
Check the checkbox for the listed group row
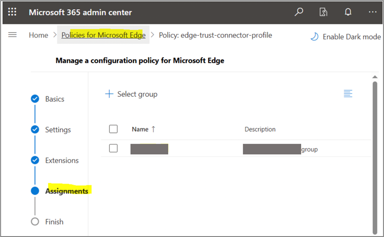pyautogui.click(x=113, y=149)
